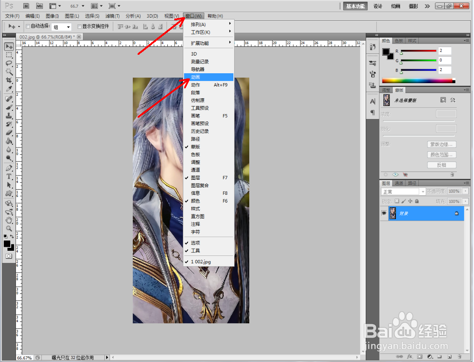Enable Show Transform Controls checkbox

[x=79, y=27]
